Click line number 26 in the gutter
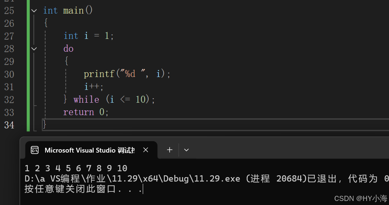Viewport: 389px width, 205px height. pyautogui.click(x=9, y=23)
